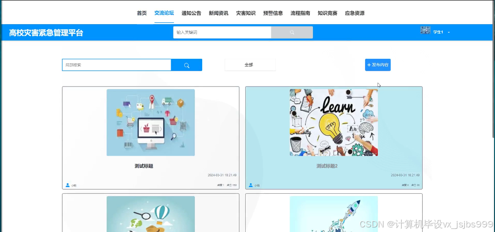Image resolution: width=495 pixels, height=232 pixels.
Task: Open the 首页 navigation item
Action: pos(142,13)
